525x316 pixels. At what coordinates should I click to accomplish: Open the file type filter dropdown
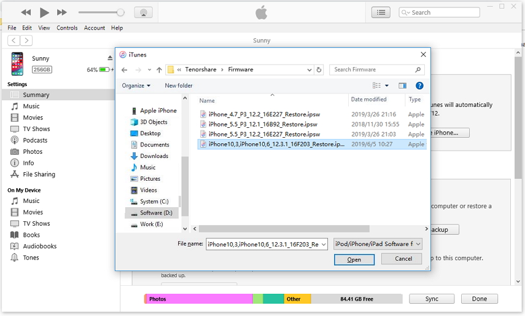coord(378,244)
